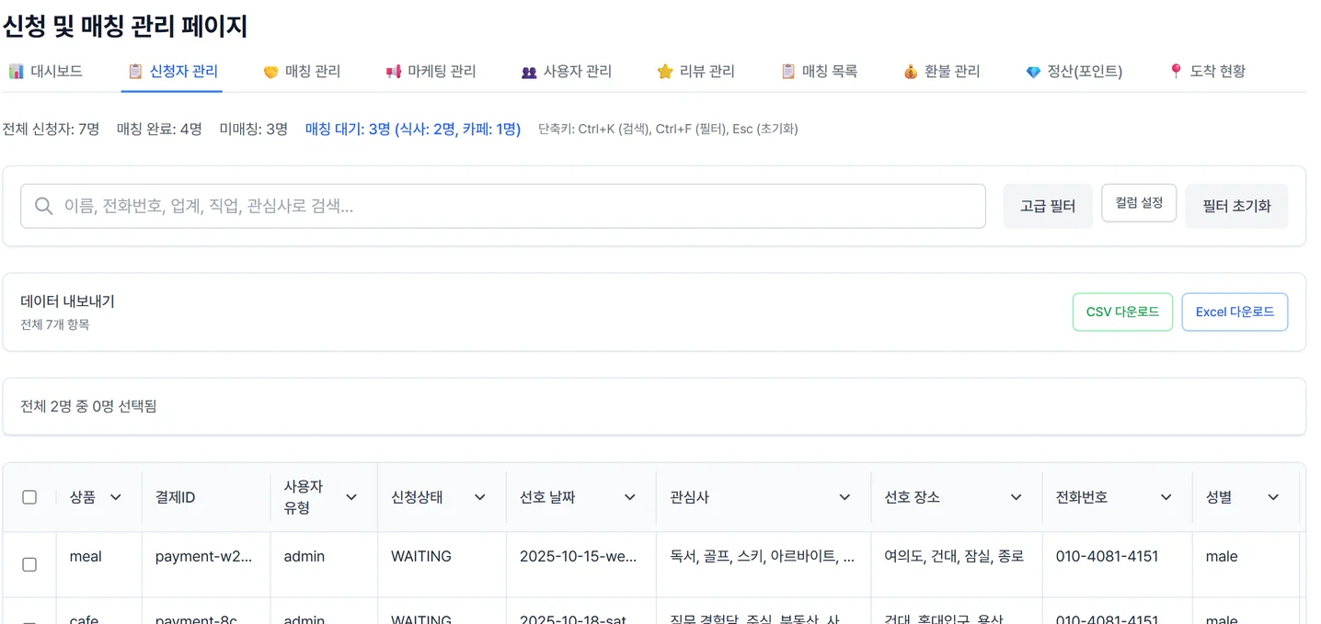
Task: Click the 필터 초기화 button
Action: click(1236, 206)
